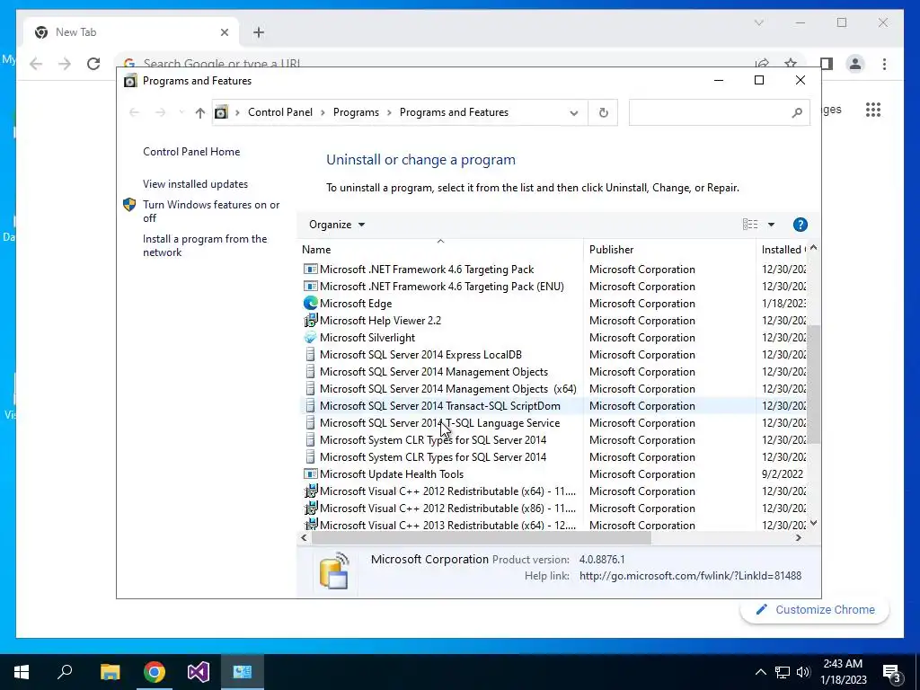Open Install a program from the network
Viewport: 920px width, 690px height.
click(205, 246)
